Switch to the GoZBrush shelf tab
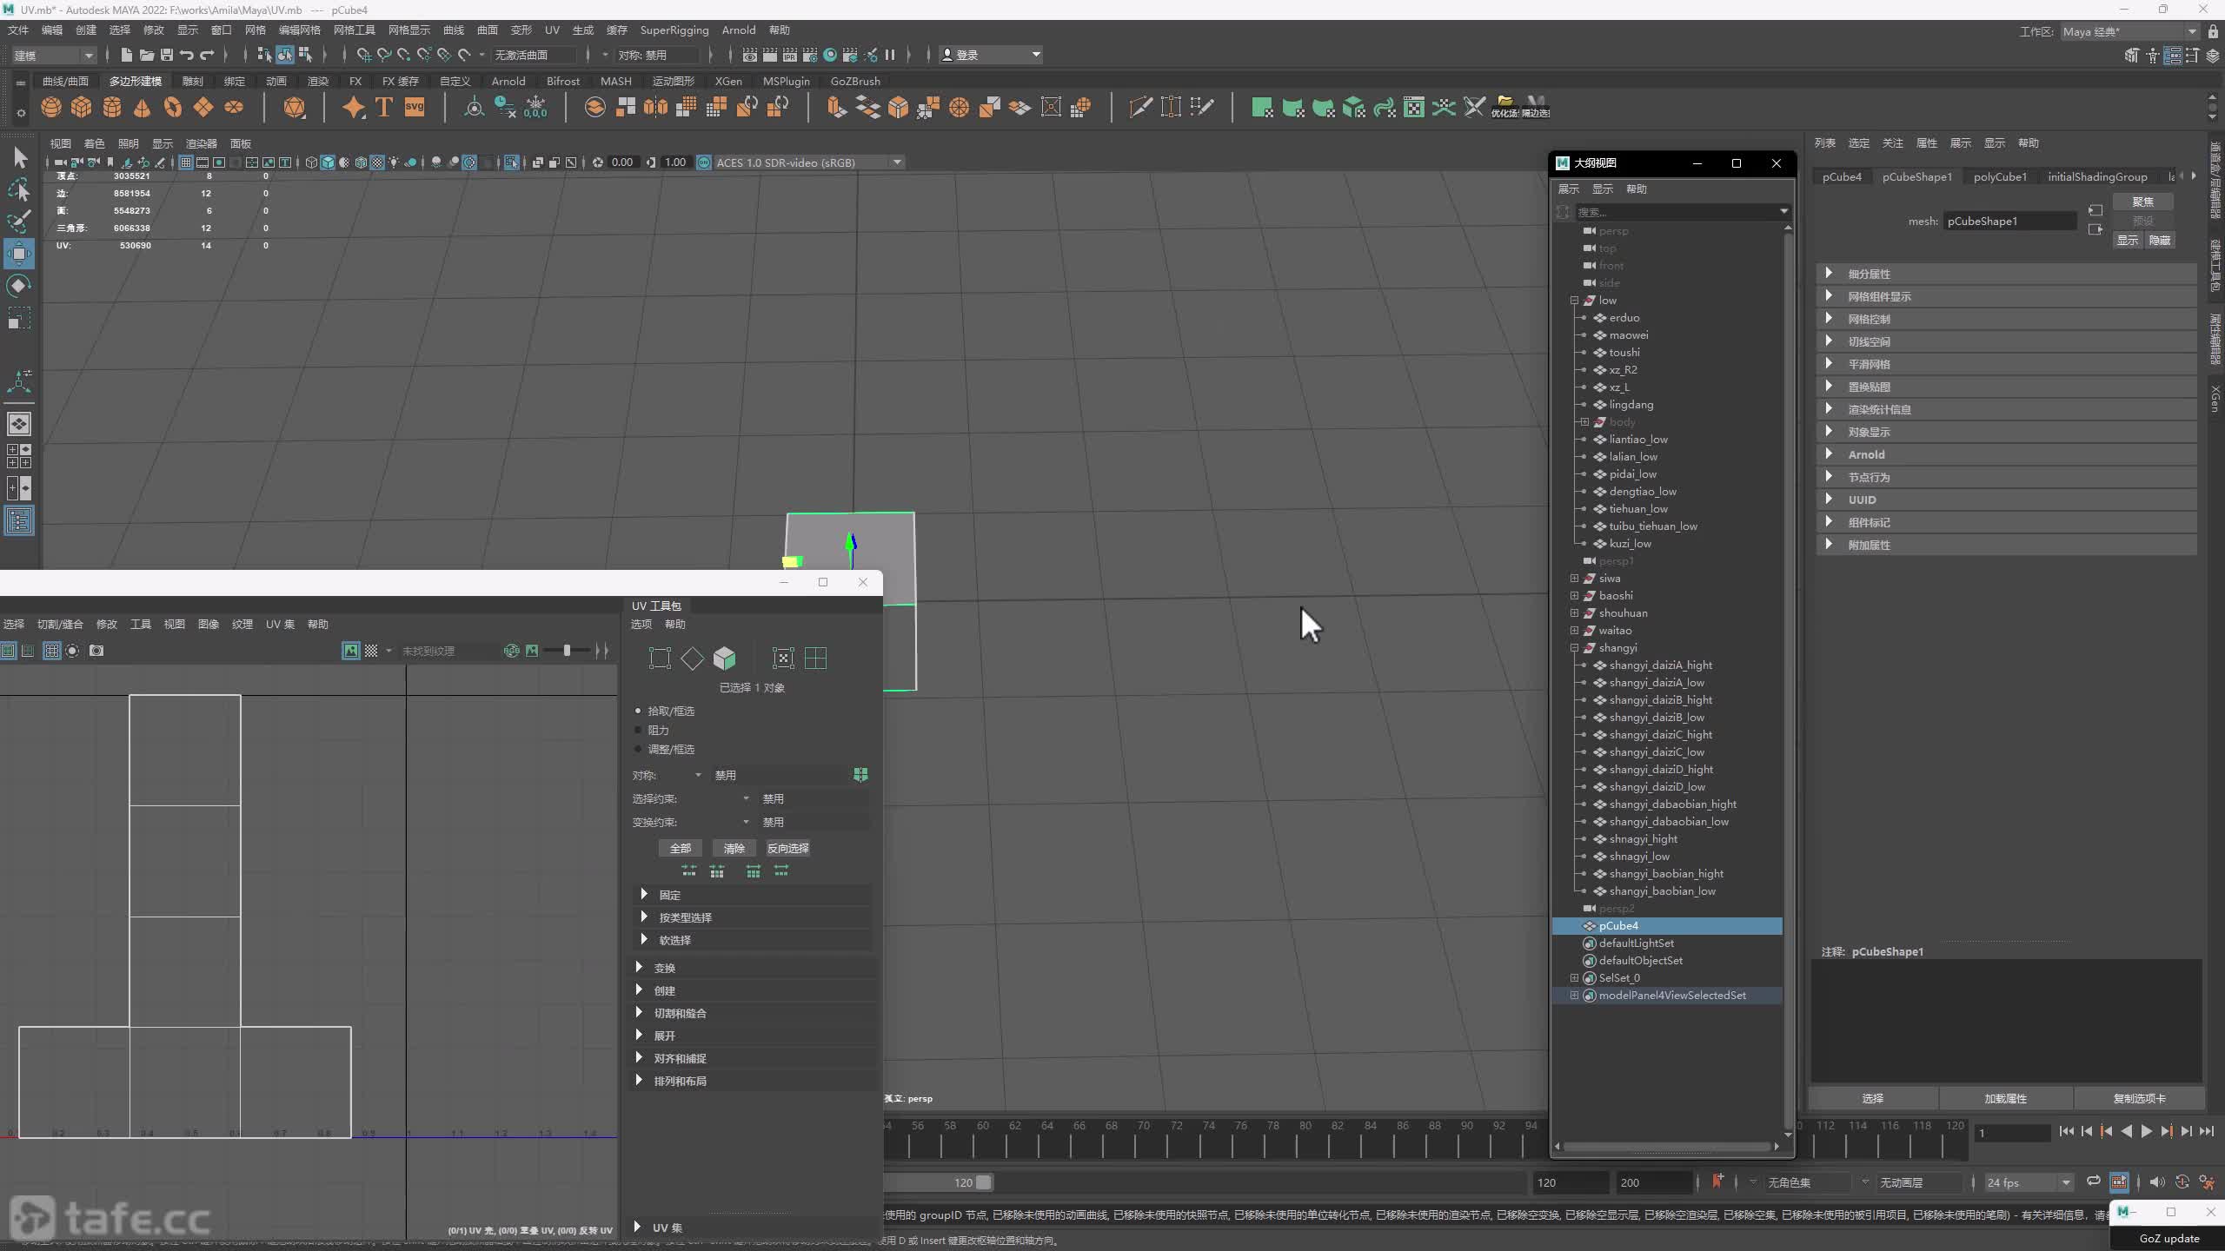 855,81
